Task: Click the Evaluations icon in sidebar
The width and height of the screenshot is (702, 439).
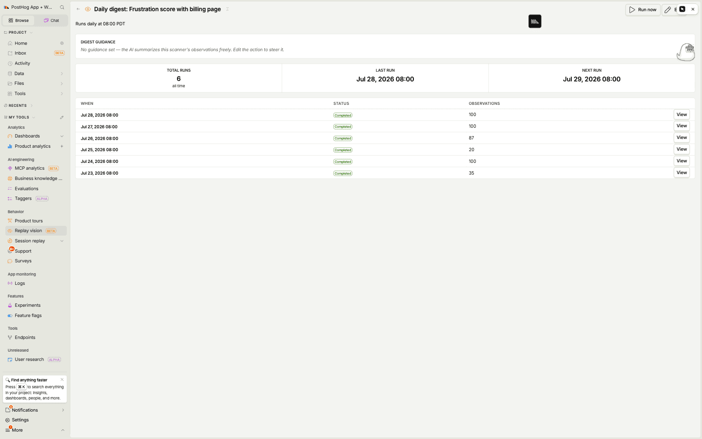Action: point(10,189)
